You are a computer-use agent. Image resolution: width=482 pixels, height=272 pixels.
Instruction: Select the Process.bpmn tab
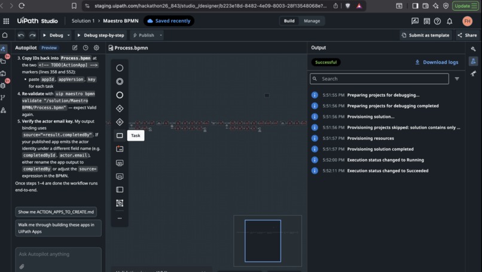click(x=128, y=48)
